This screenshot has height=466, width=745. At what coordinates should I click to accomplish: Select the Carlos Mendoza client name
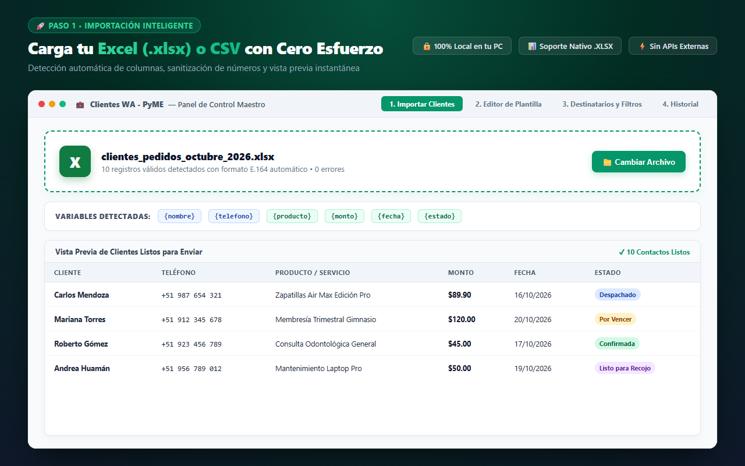[x=81, y=295]
